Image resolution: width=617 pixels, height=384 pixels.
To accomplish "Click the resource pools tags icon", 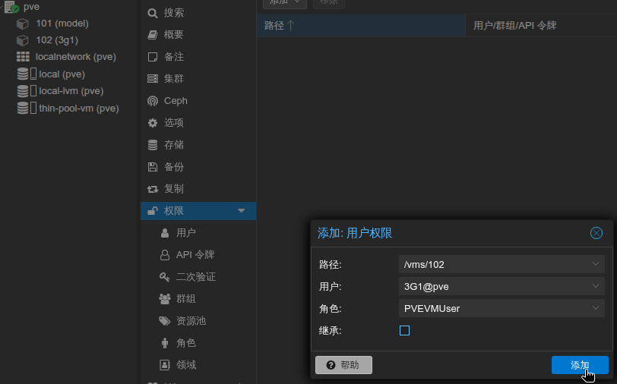I will click(x=165, y=321).
